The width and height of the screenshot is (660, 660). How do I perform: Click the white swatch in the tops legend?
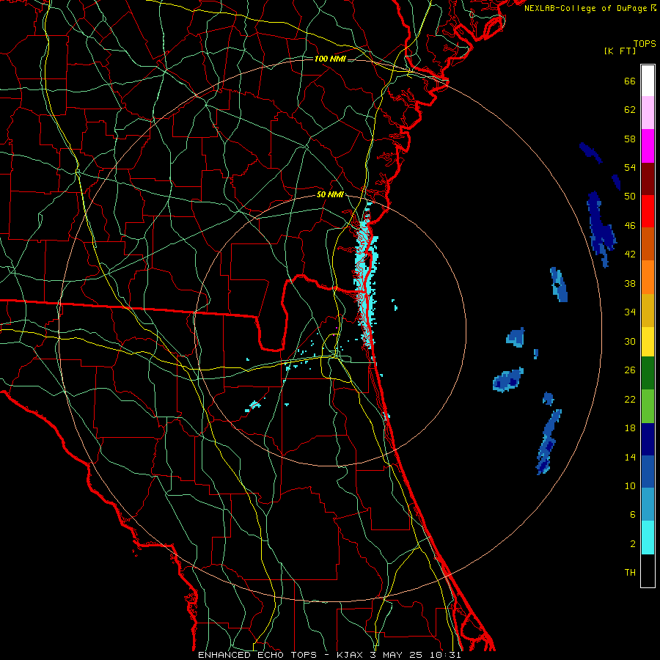click(x=648, y=81)
